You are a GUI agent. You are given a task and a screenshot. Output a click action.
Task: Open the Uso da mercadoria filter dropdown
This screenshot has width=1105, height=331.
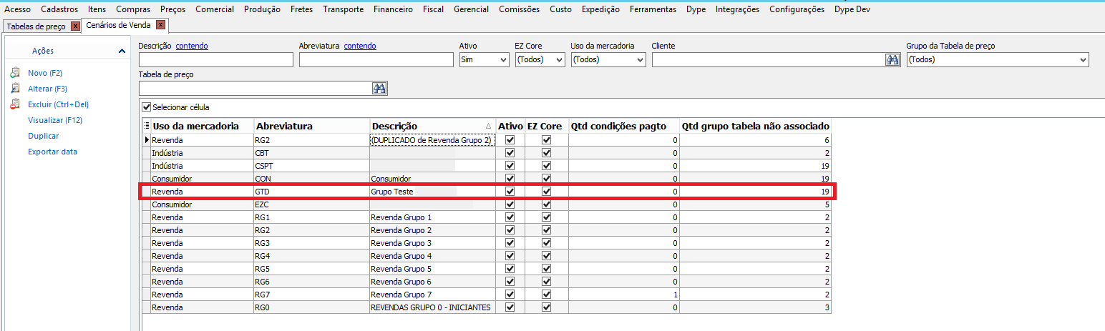click(x=608, y=60)
